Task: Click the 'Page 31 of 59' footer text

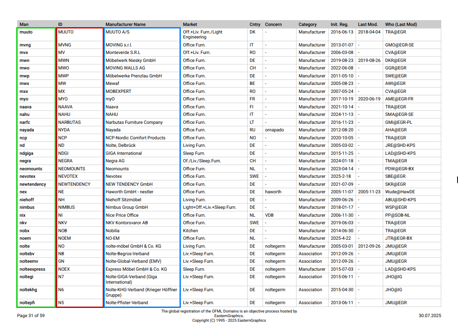Action: [x=30, y=316]
